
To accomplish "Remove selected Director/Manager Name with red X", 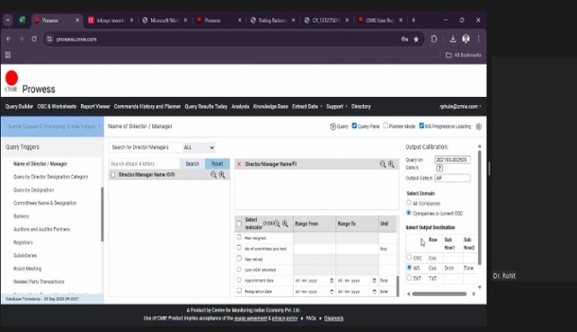I will 239,164.
